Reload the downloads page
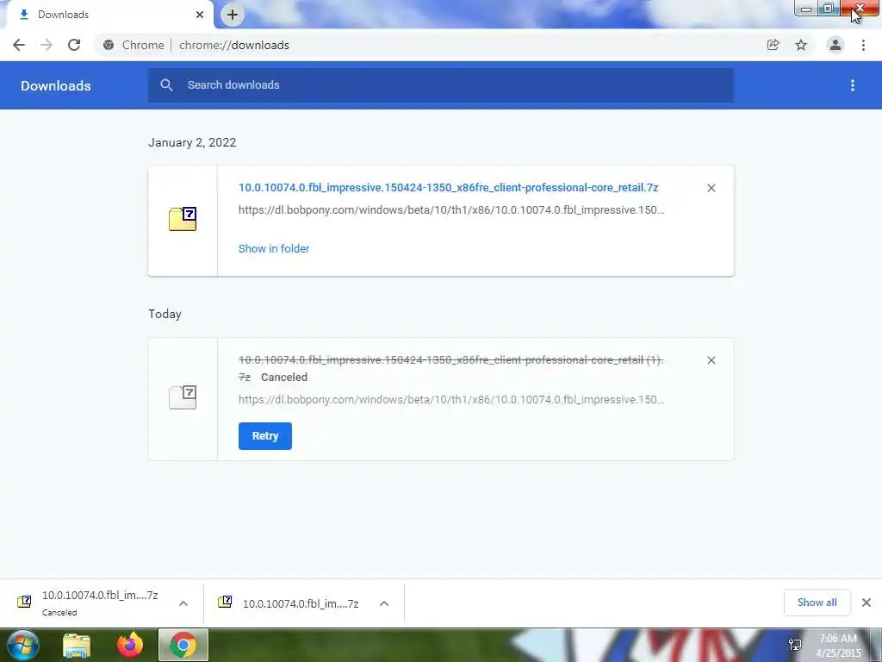The image size is (882, 662). tap(74, 45)
